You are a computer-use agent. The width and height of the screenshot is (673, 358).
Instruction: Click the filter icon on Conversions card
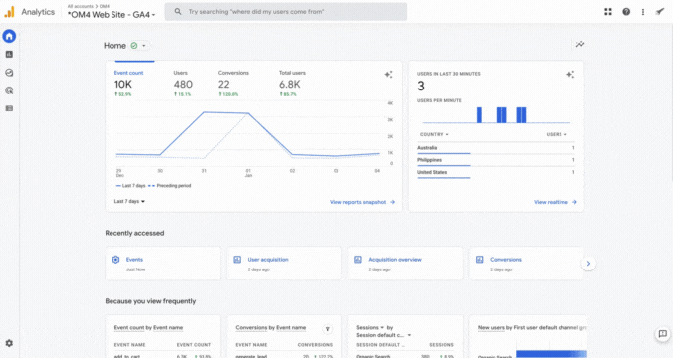328,329
